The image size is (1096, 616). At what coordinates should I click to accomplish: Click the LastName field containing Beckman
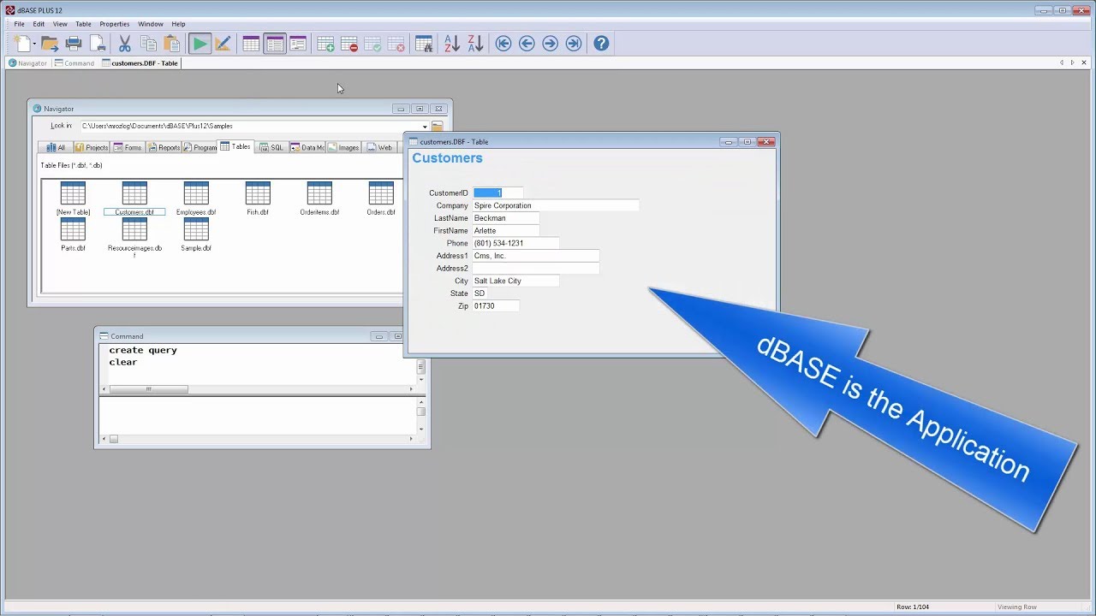pos(506,218)
